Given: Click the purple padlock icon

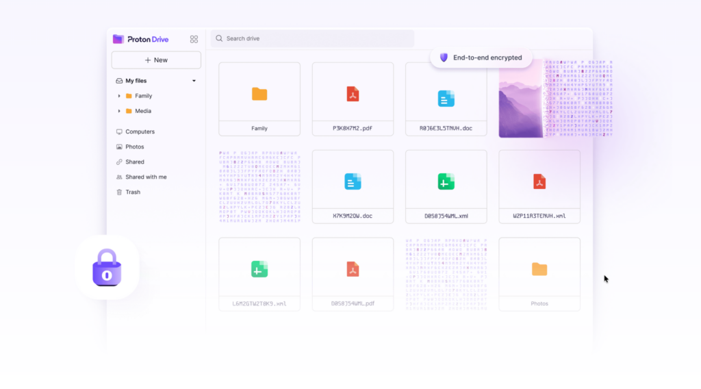Looking at the screenshot, I should (107, 267).
